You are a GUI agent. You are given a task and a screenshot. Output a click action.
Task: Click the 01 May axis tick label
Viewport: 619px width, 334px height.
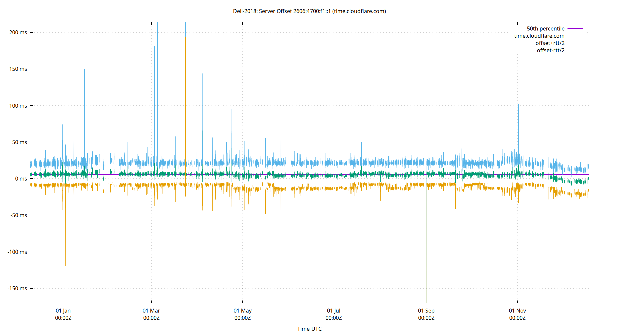243,311
